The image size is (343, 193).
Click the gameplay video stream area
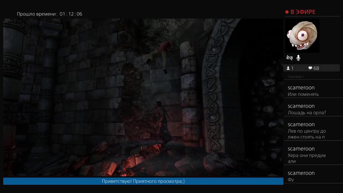pyautogui.click(x=143, y=98)
